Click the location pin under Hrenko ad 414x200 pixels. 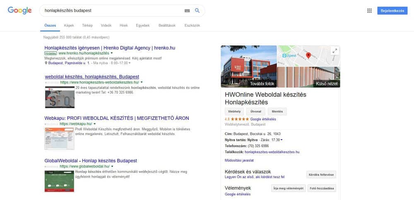[x=46, y=63]
